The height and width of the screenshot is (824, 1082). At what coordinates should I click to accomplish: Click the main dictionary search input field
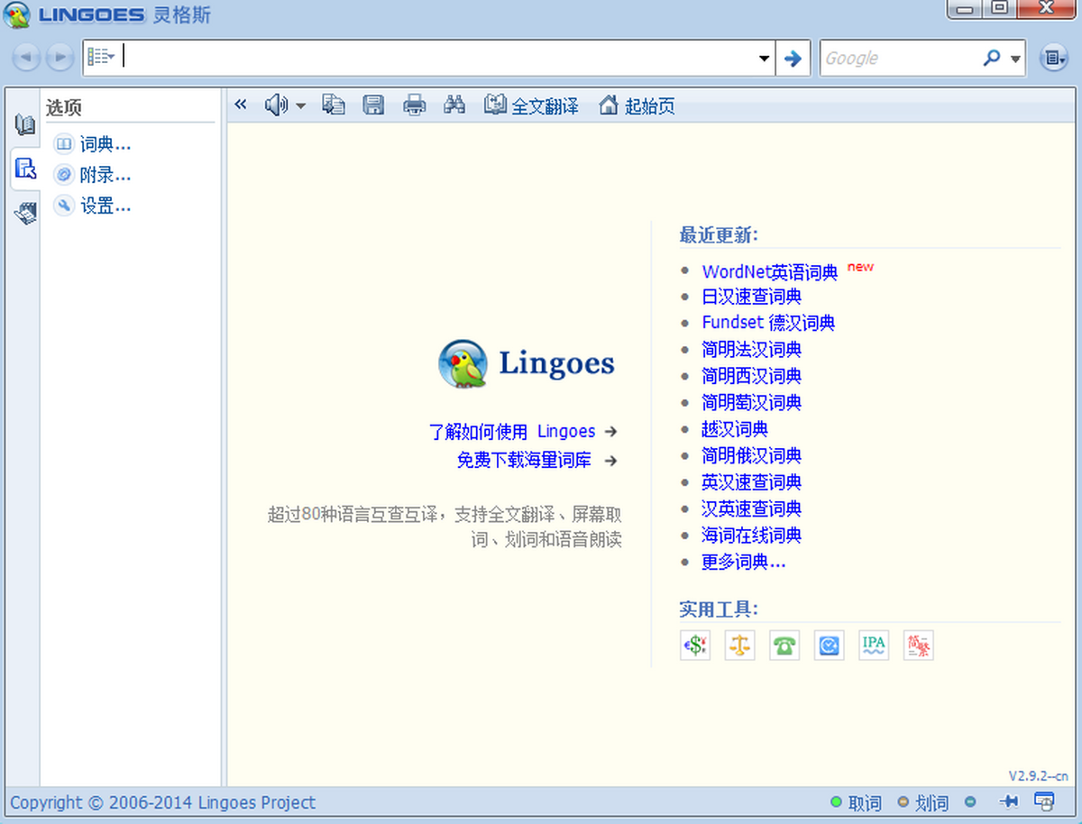click(442, 59)
